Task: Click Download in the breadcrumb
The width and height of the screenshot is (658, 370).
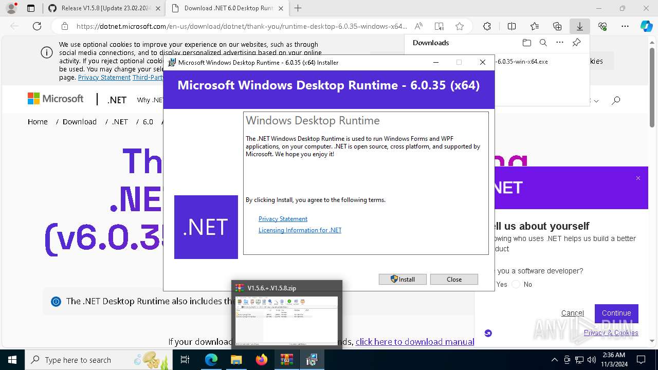Action: point(80,122)
